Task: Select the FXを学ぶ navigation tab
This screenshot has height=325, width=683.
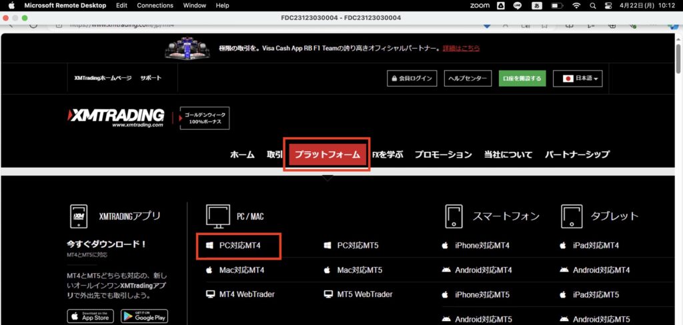Action: point(388,155)
